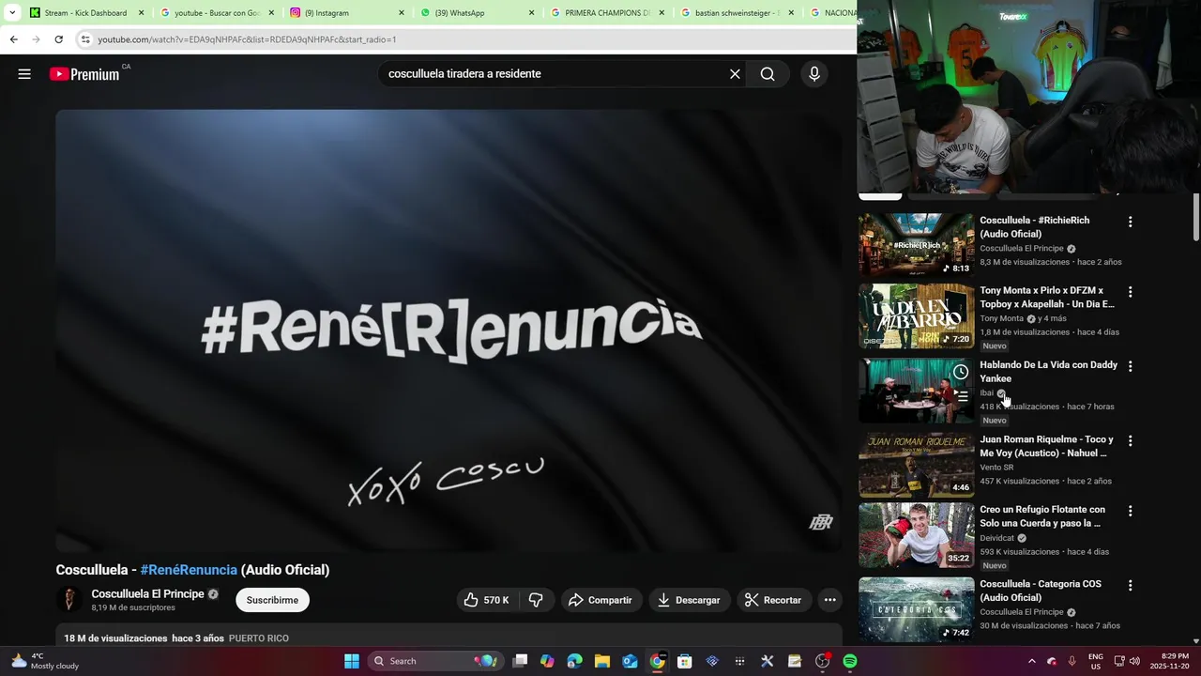Open options menu for #RichieRich video
The height and width of the screenshot is (676, 1201).
click(1130, 223)
